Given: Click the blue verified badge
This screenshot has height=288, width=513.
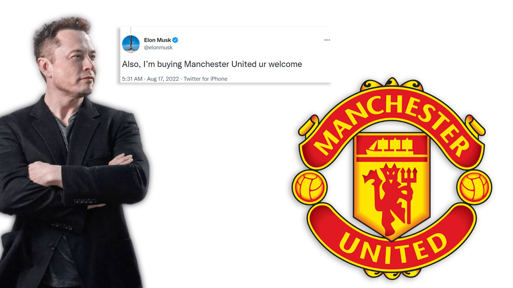Looking at the screenshot, I should tap(175, 40).
